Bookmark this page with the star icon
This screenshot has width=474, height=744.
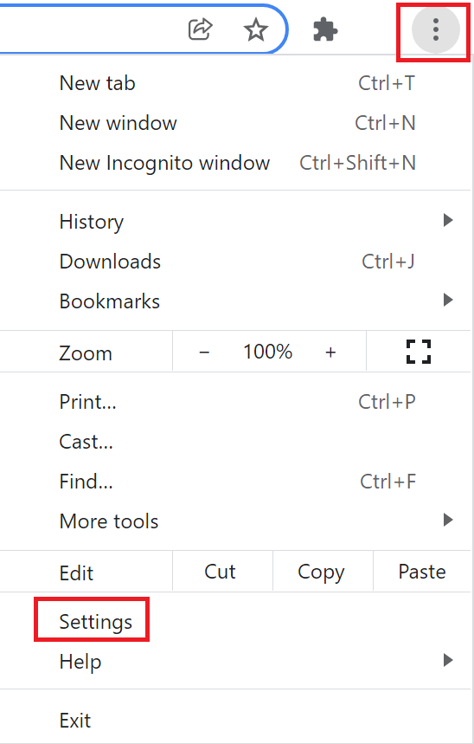click(256, 30)
